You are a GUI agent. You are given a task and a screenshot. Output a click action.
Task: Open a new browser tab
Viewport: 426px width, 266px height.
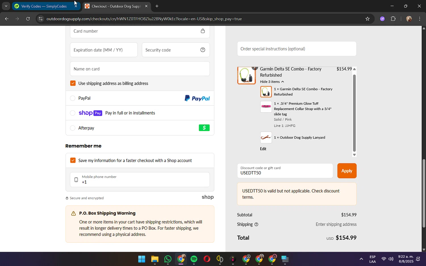click(157, 6)
